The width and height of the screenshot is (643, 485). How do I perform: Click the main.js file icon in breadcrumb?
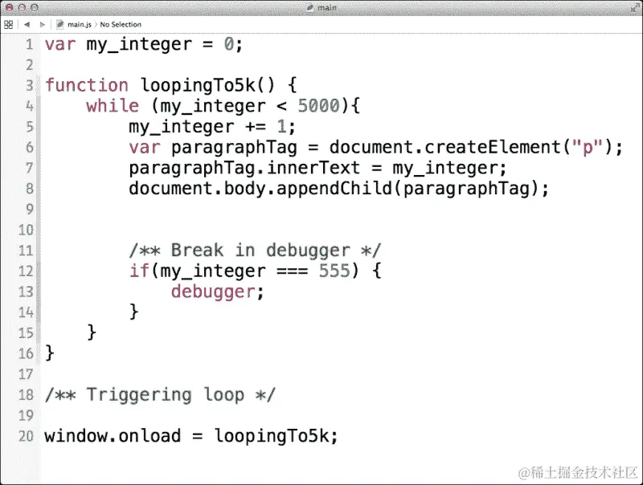(x=60, y=25)
